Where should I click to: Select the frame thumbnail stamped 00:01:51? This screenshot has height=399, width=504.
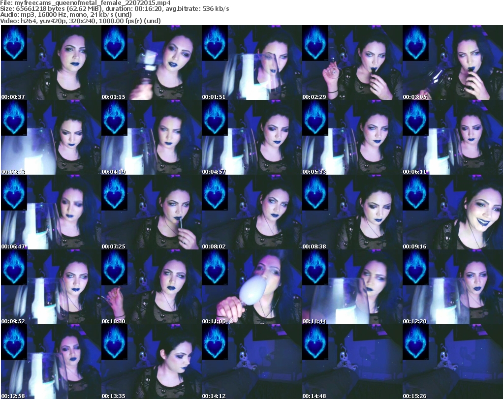coord(252,62)
